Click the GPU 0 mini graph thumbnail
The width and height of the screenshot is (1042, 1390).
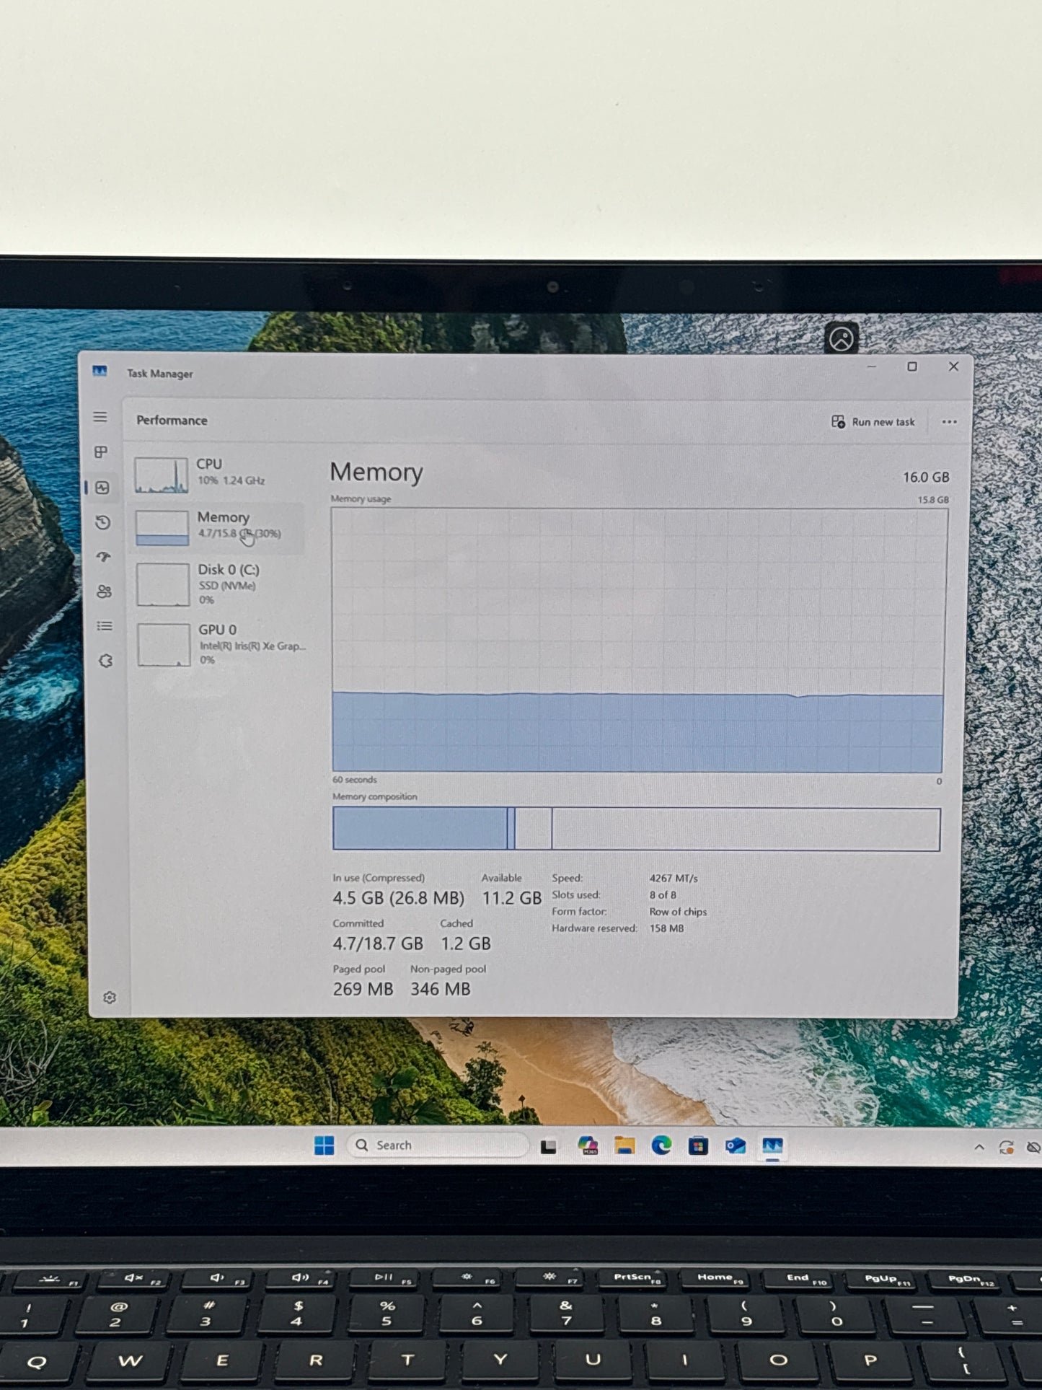[x=164, y=645]
